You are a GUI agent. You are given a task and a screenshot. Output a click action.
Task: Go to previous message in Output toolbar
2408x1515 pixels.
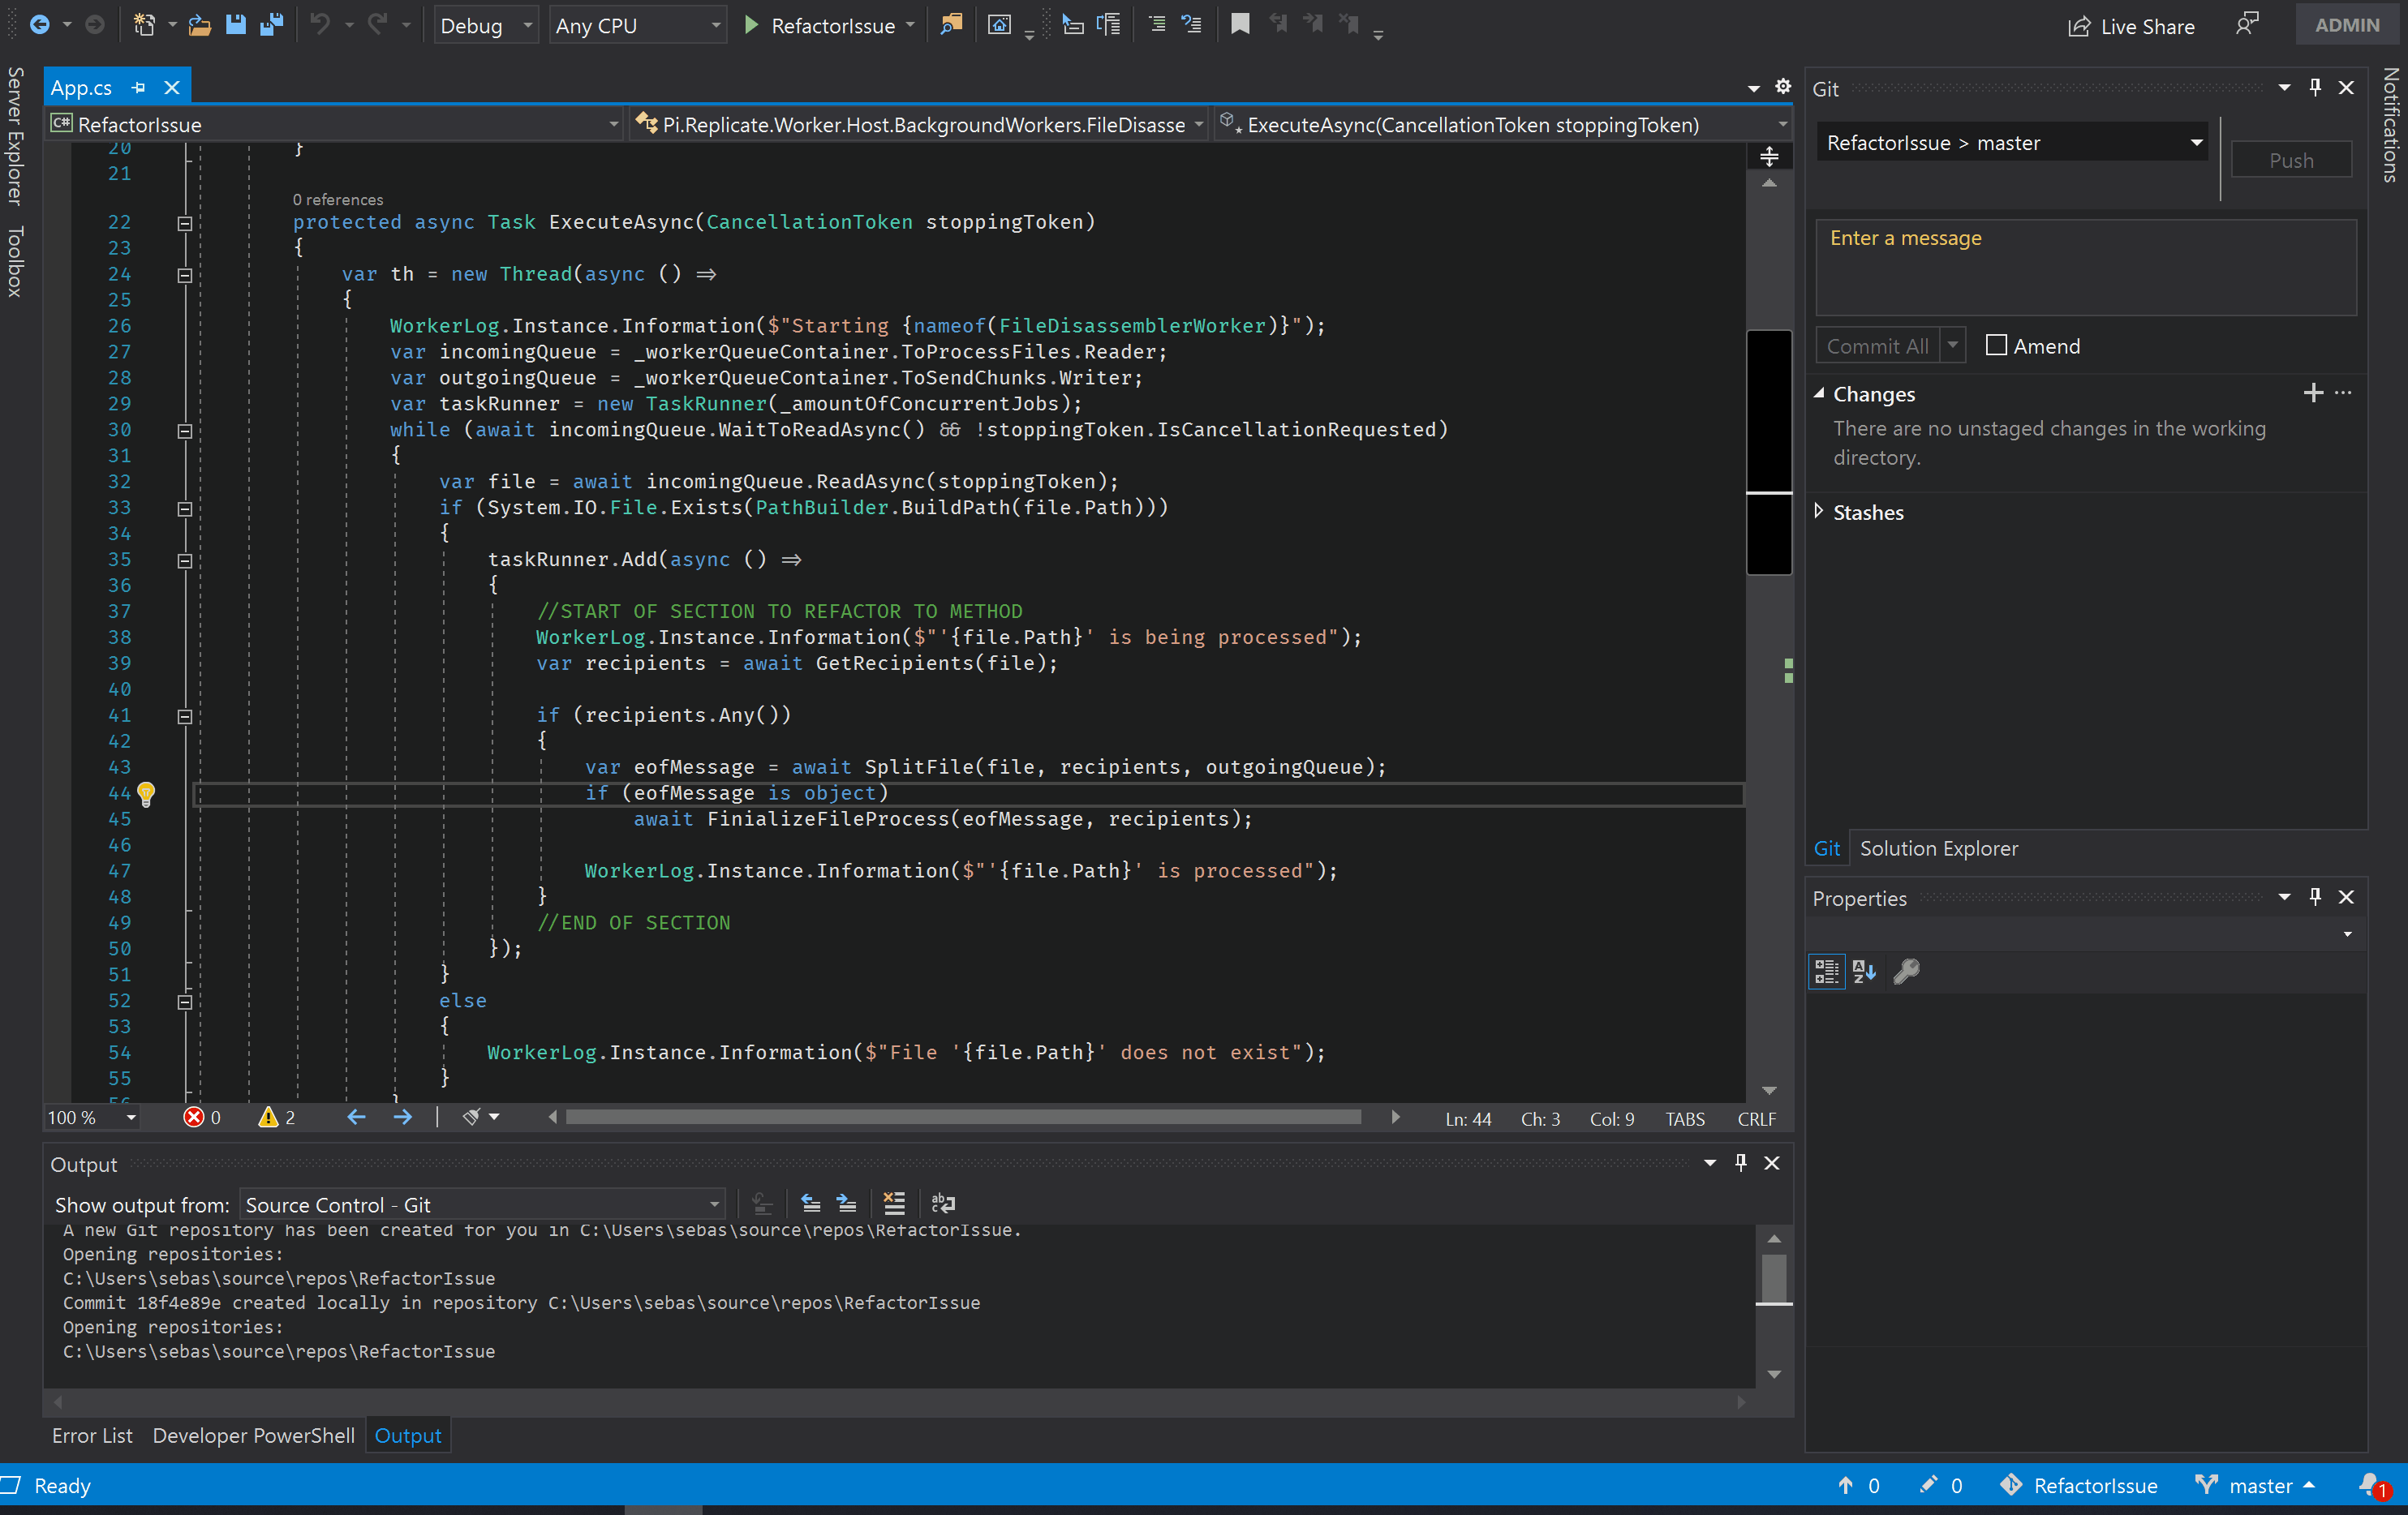tap(810, 1204)
